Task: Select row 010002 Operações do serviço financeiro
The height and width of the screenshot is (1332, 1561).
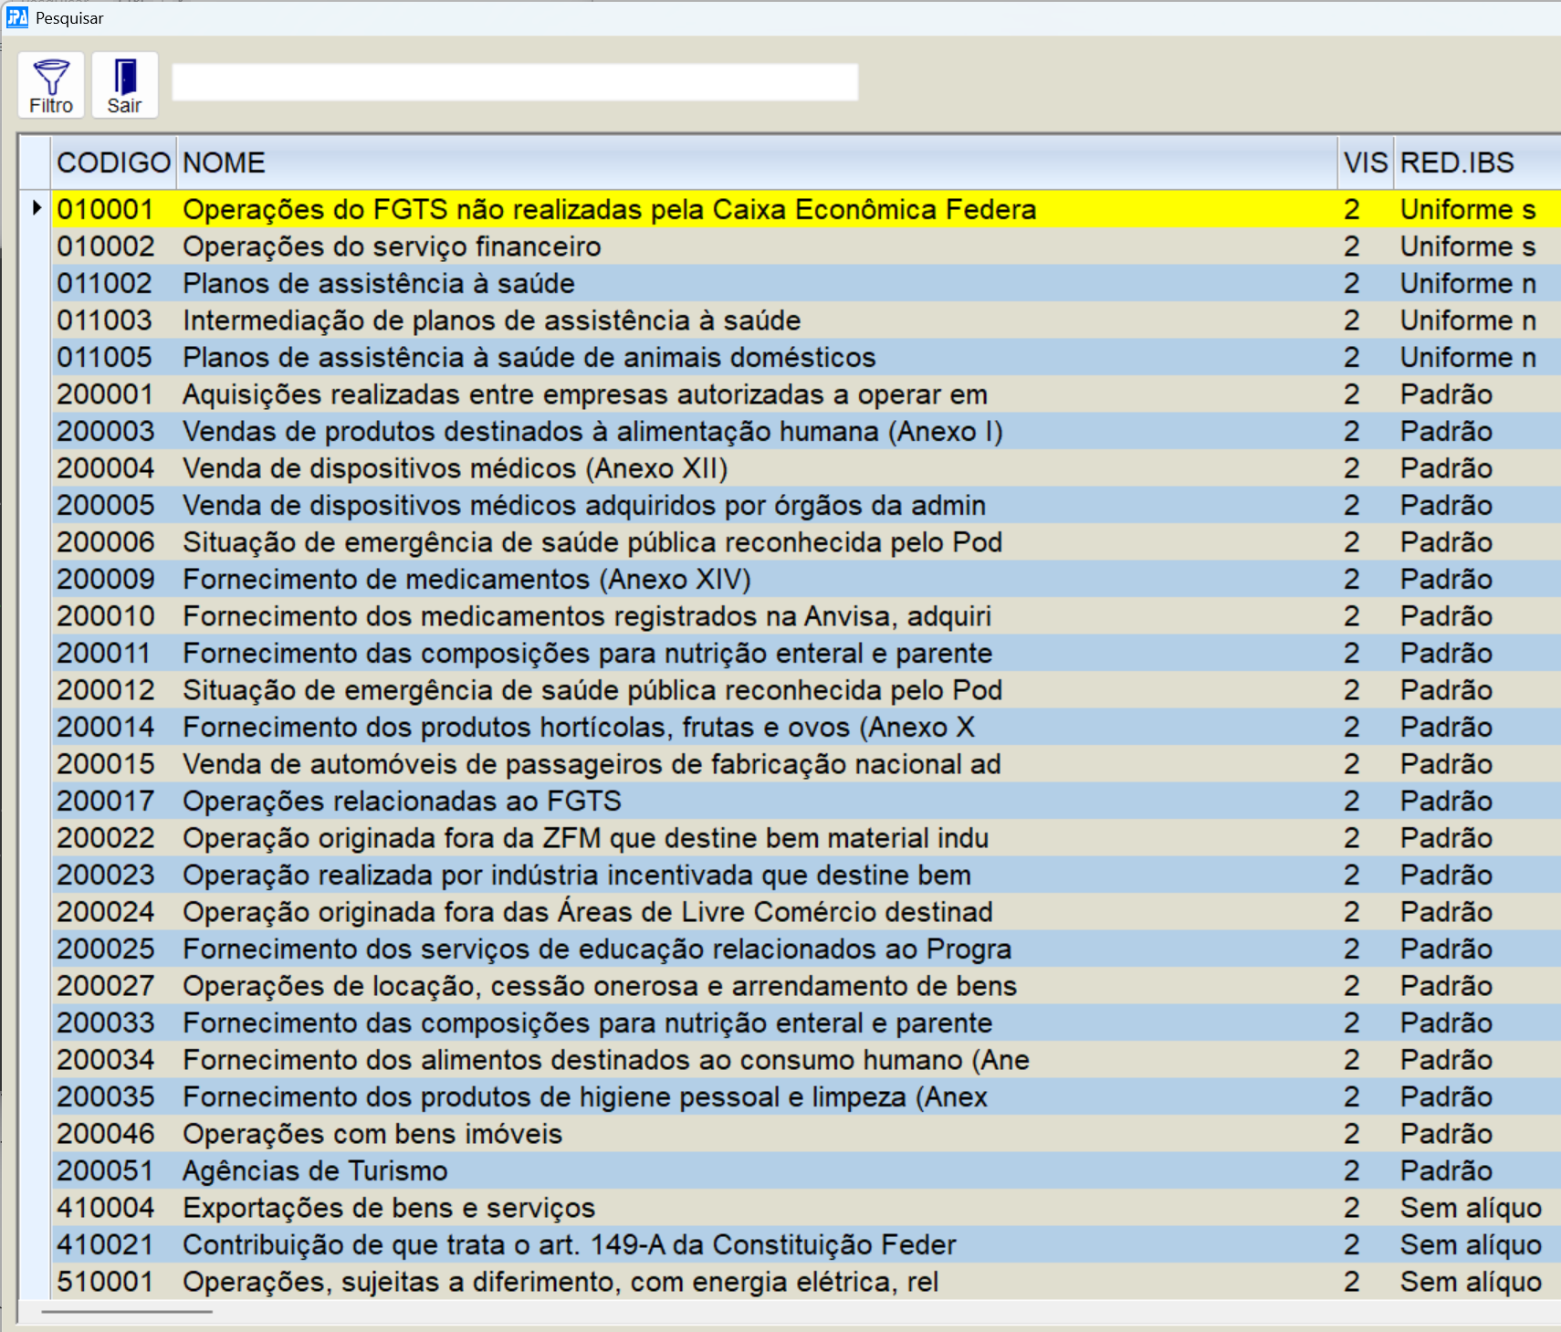Action: [x=392, y=246]
